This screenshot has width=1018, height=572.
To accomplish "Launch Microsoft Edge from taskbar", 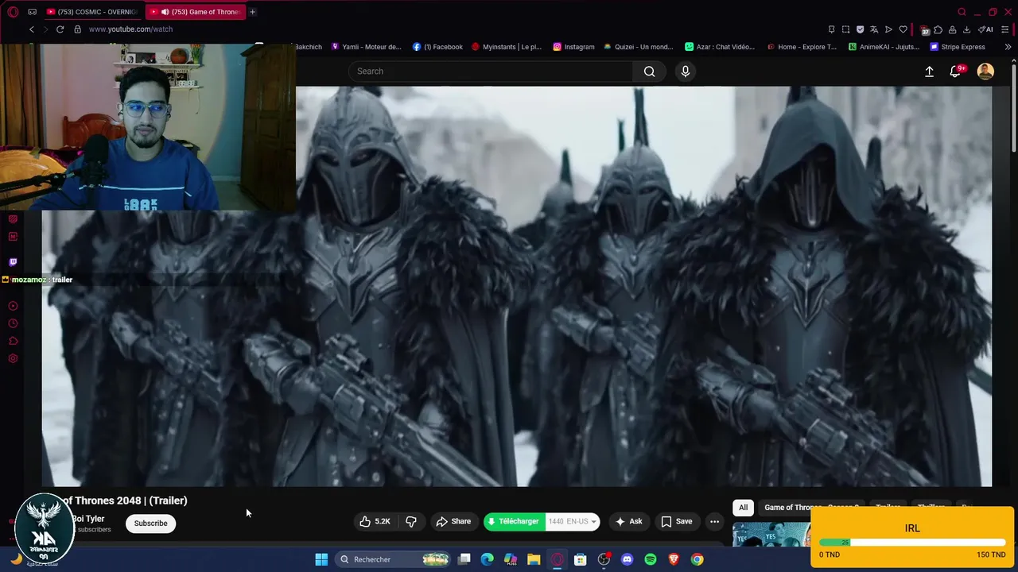I will click(488, 559).
